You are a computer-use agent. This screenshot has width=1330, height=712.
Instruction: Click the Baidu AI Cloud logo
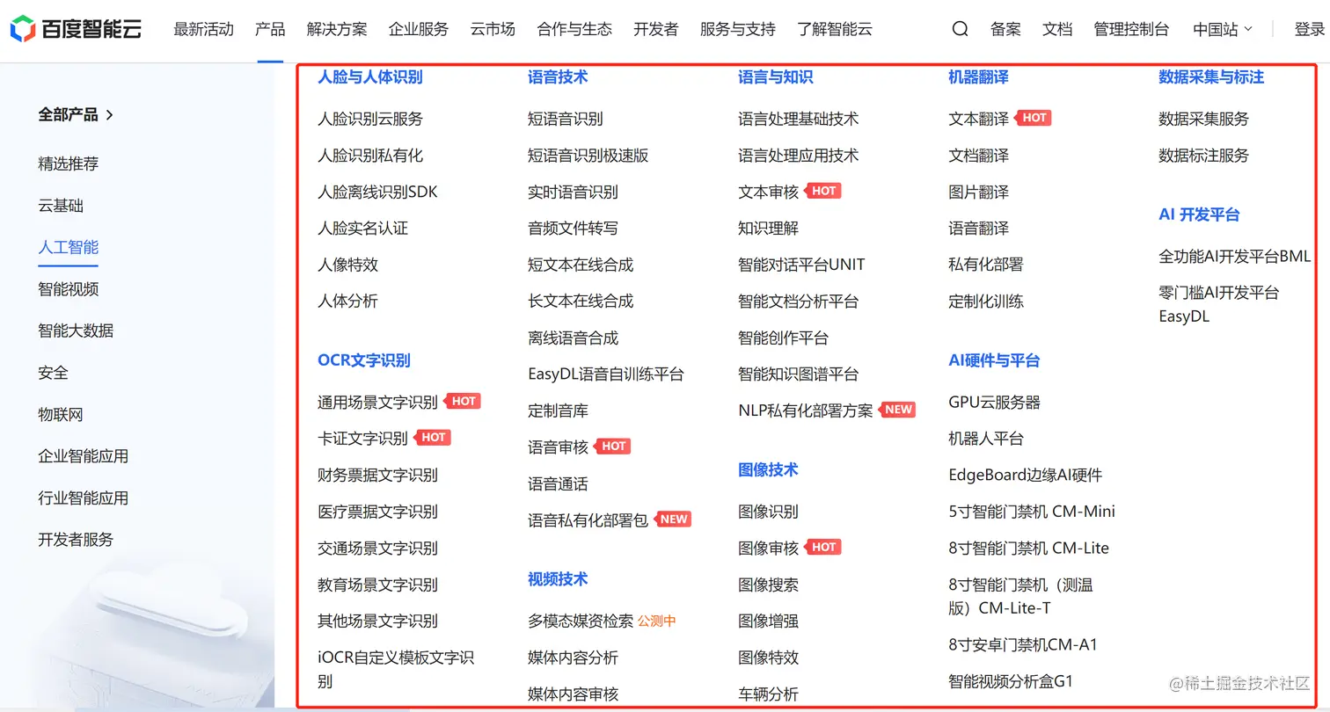pyautogui.click(x=76, y=29)
